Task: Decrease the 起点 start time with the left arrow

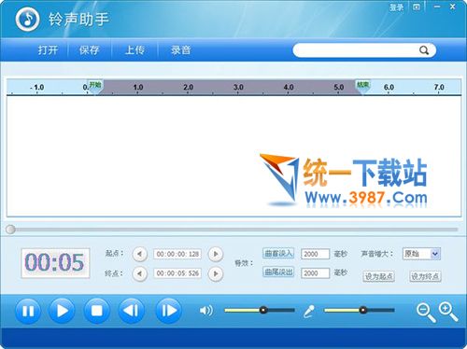Action: coord(139,254)
